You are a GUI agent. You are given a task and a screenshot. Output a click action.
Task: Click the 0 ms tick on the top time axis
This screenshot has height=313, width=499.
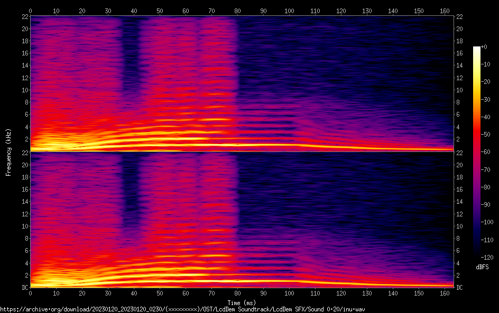pos(30,10)
